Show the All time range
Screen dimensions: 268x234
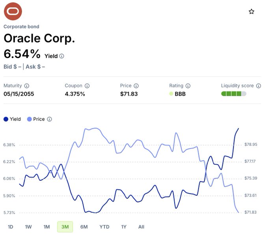tap(141, 227)
